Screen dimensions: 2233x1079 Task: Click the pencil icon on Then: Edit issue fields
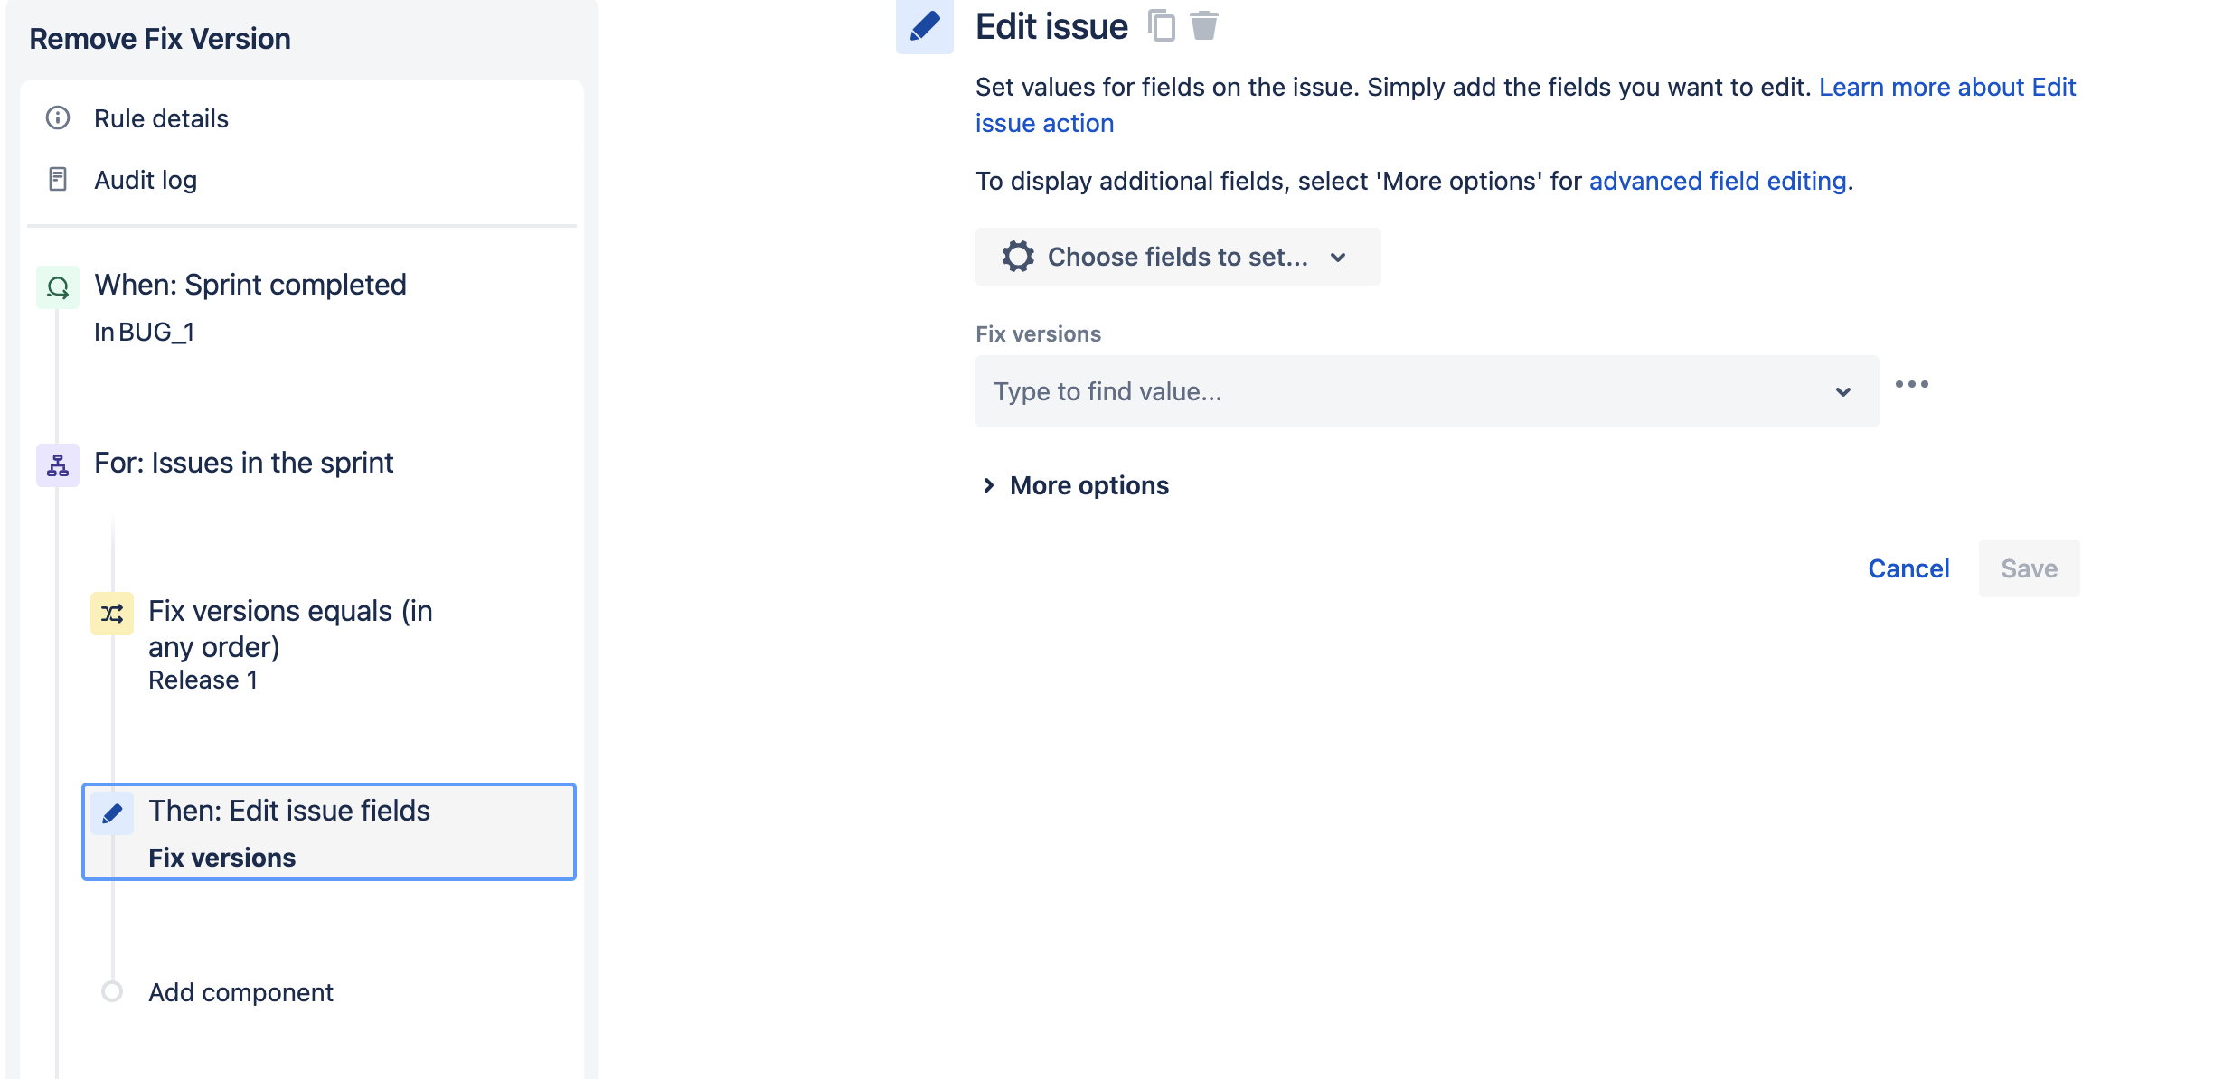pyautogui.click(x=112, y=812)
